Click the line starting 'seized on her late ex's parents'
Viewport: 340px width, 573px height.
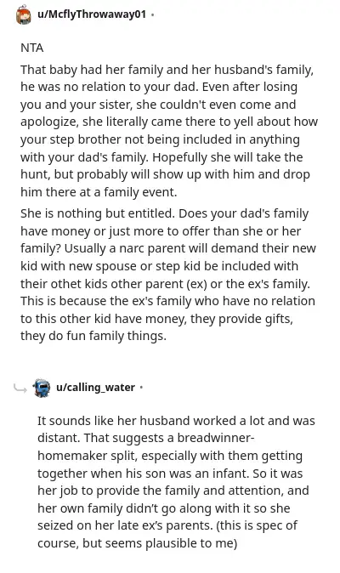[x=167, y=526]
